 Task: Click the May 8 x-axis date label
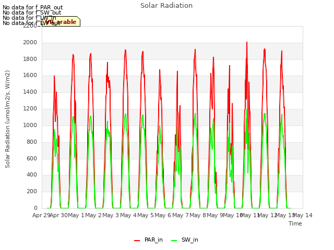[x=198, y=215]
